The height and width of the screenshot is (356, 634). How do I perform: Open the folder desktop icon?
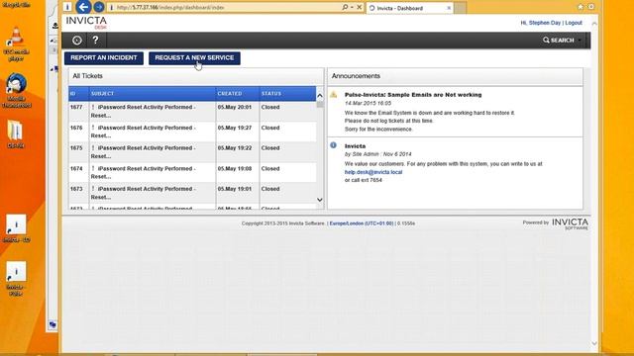(x=16, y=134)
